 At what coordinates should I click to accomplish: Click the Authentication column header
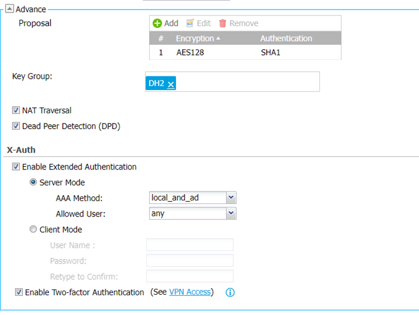286,38
